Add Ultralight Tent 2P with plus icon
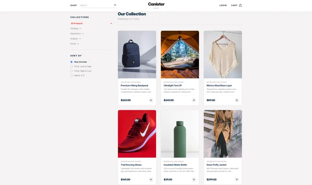The width and height of the screenshot is (312, 185). [x=194, y=100]
